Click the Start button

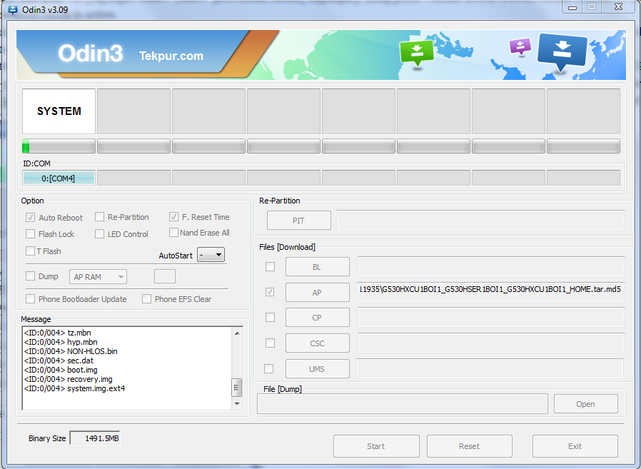pos(376,446)
